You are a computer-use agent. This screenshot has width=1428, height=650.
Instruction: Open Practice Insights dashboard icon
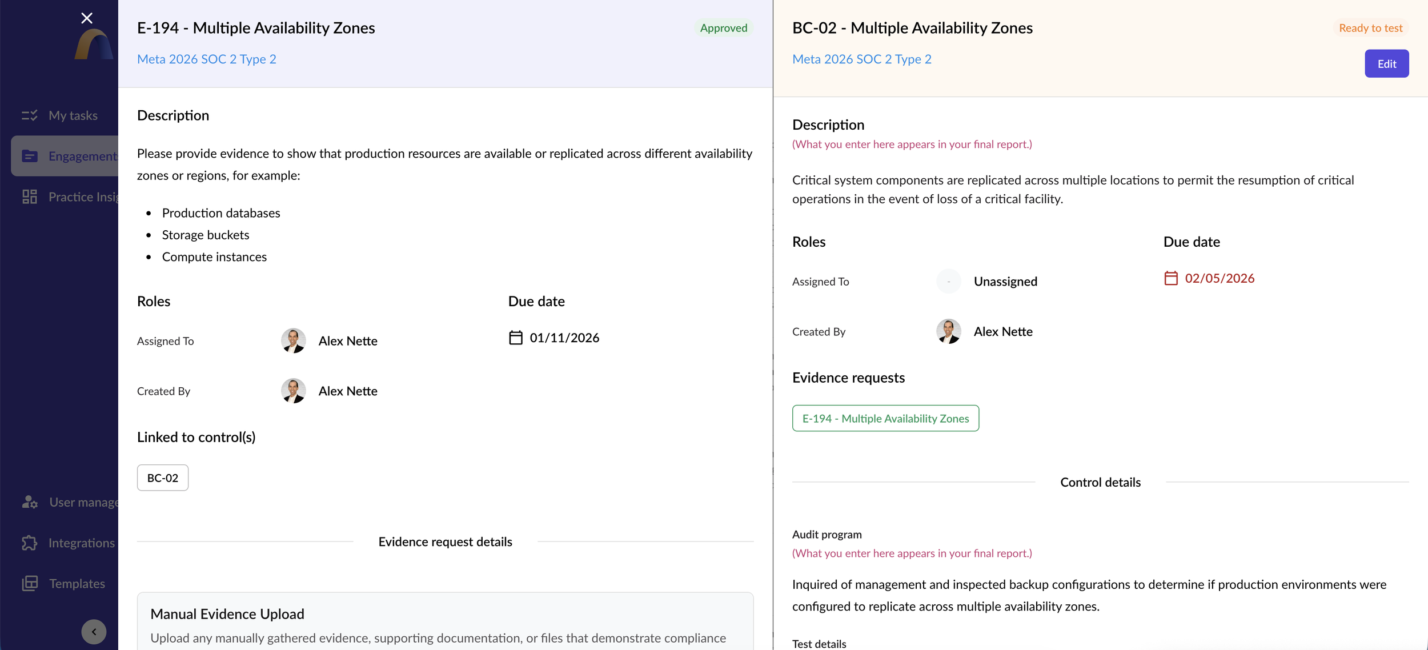(x=30, y=196)
